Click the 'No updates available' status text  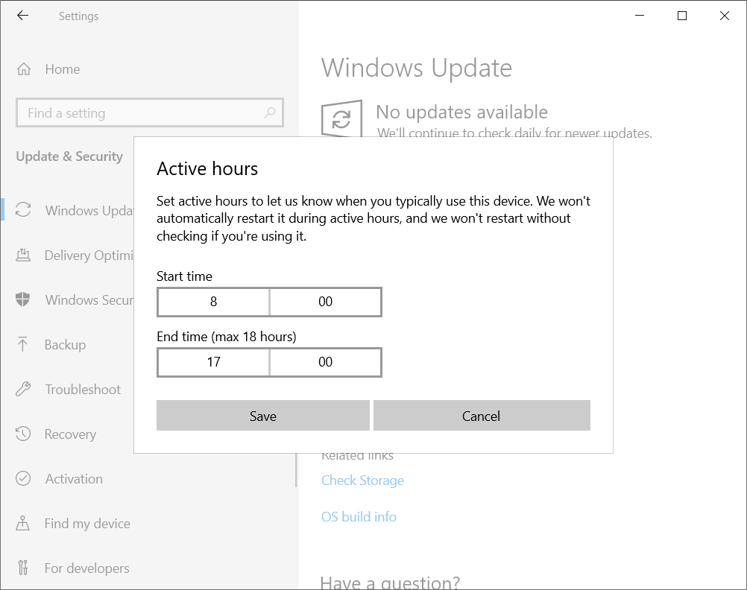[x=461, y=112]
